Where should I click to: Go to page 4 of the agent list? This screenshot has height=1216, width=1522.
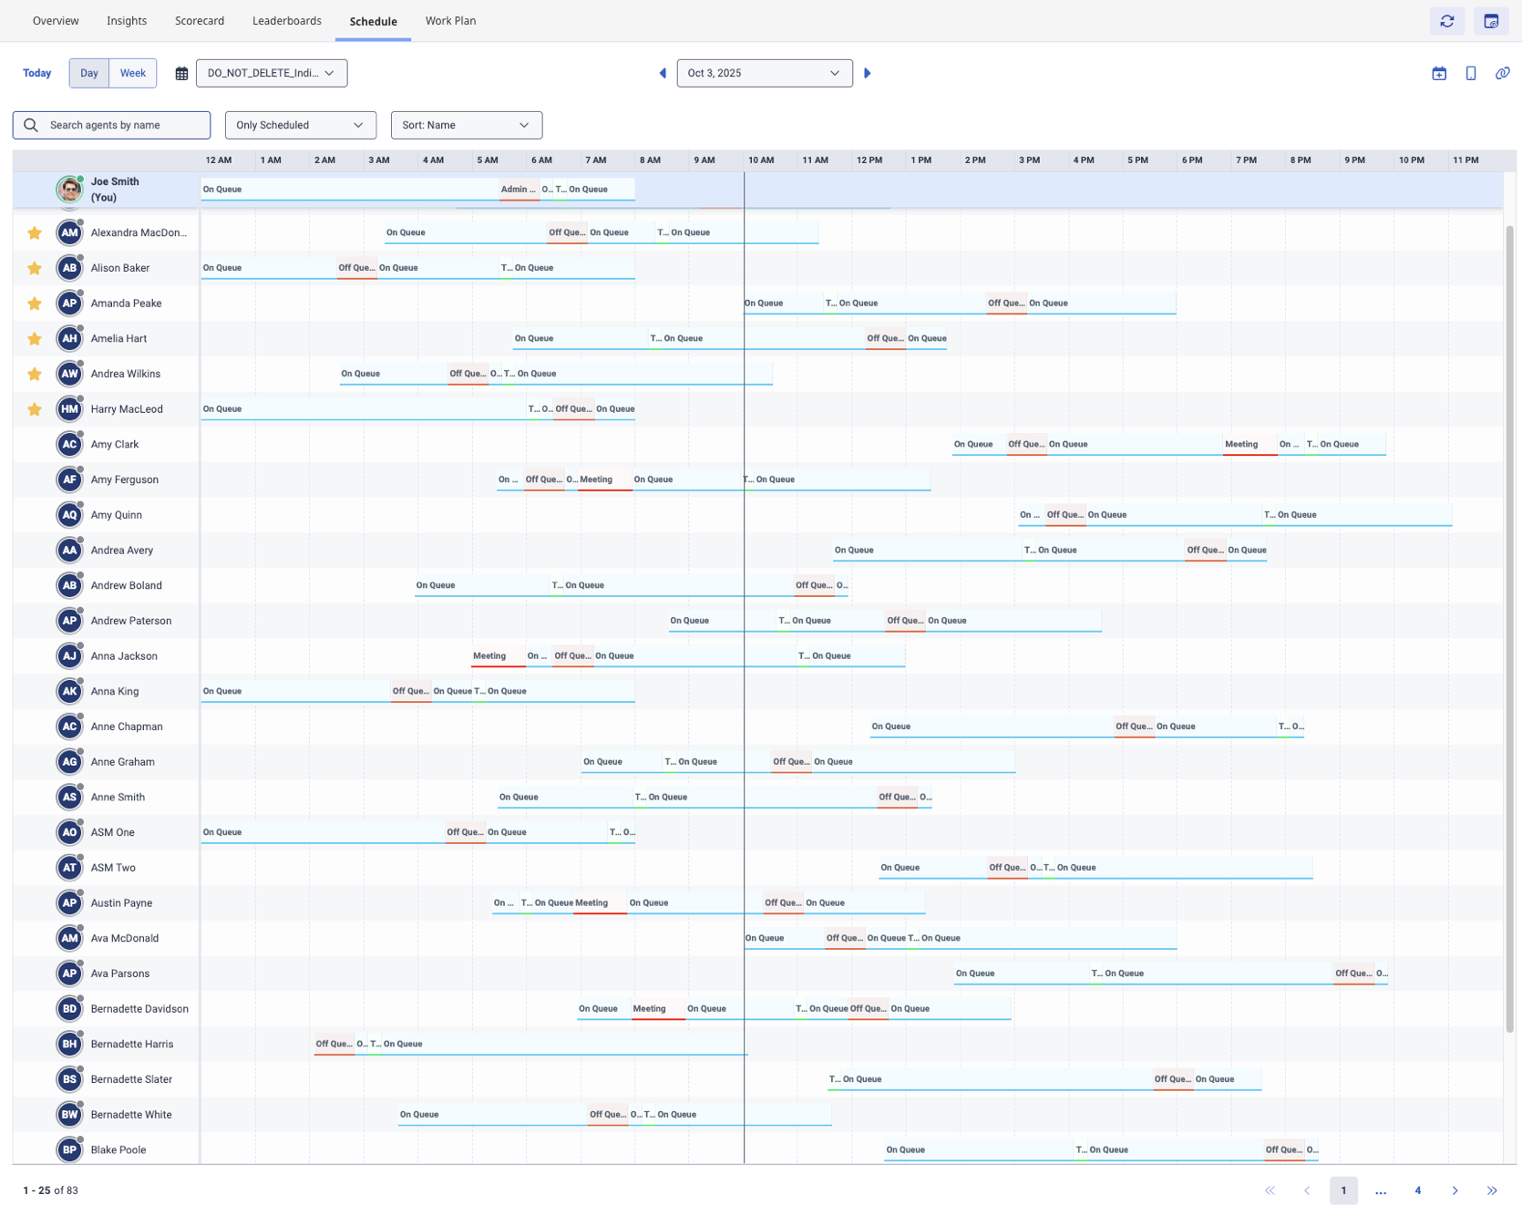pos(1417,1190)
